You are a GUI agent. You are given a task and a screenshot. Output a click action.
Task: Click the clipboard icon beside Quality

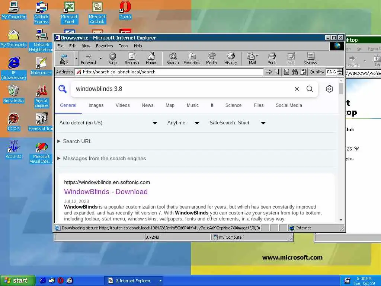[303, 72]
